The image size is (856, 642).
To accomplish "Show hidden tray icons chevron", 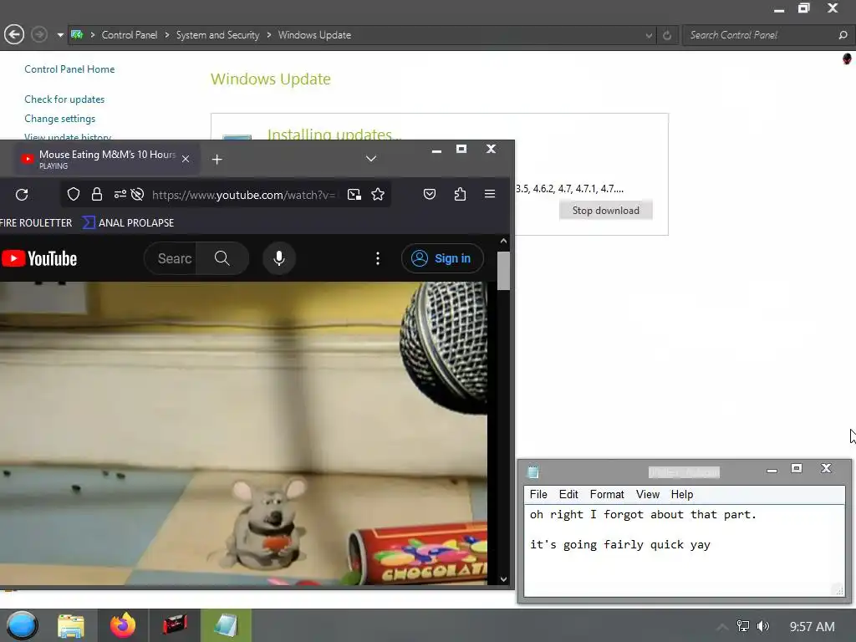I will 721,627.
